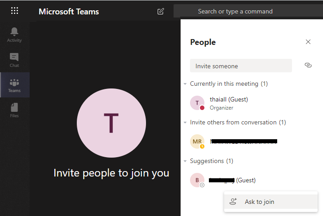Collapse the Currently in this meeting section

pos(185,84)
